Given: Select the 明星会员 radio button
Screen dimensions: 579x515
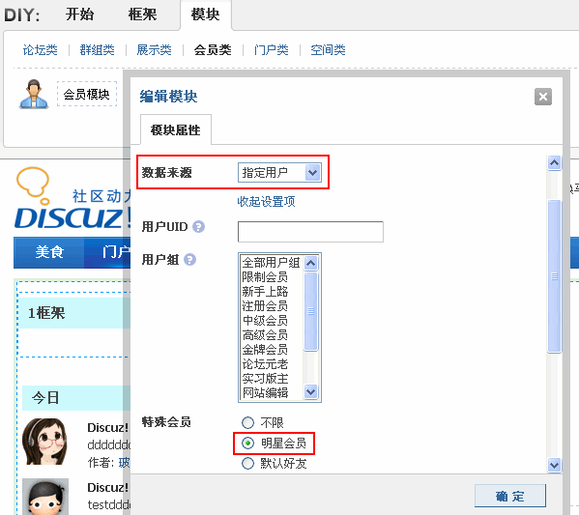Looking at the screenshot, I should [247, 443].
